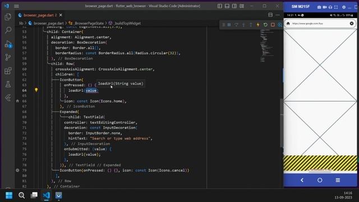
Task: Click the lightbulb quick-fix on line 64
Action: pos(36,90)
